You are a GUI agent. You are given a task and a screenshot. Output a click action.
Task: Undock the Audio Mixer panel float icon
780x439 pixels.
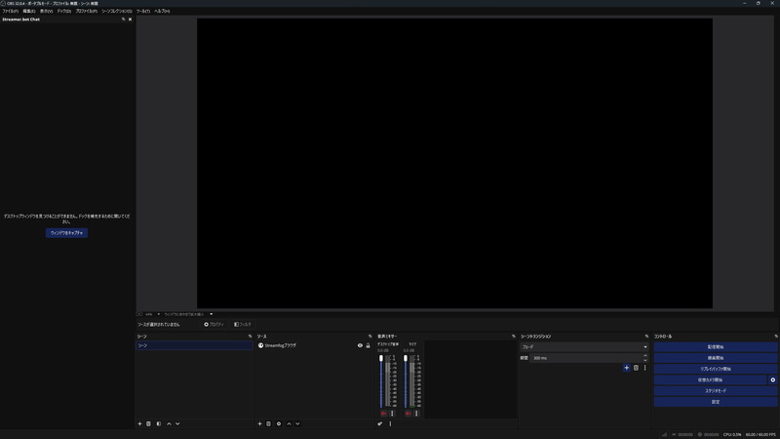point(514,337)
